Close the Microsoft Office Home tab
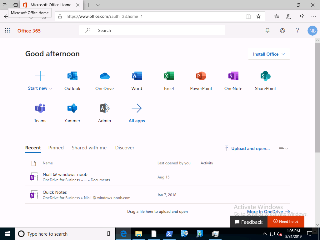Viewport: 320px width, 240px height. tap(78, 5)
